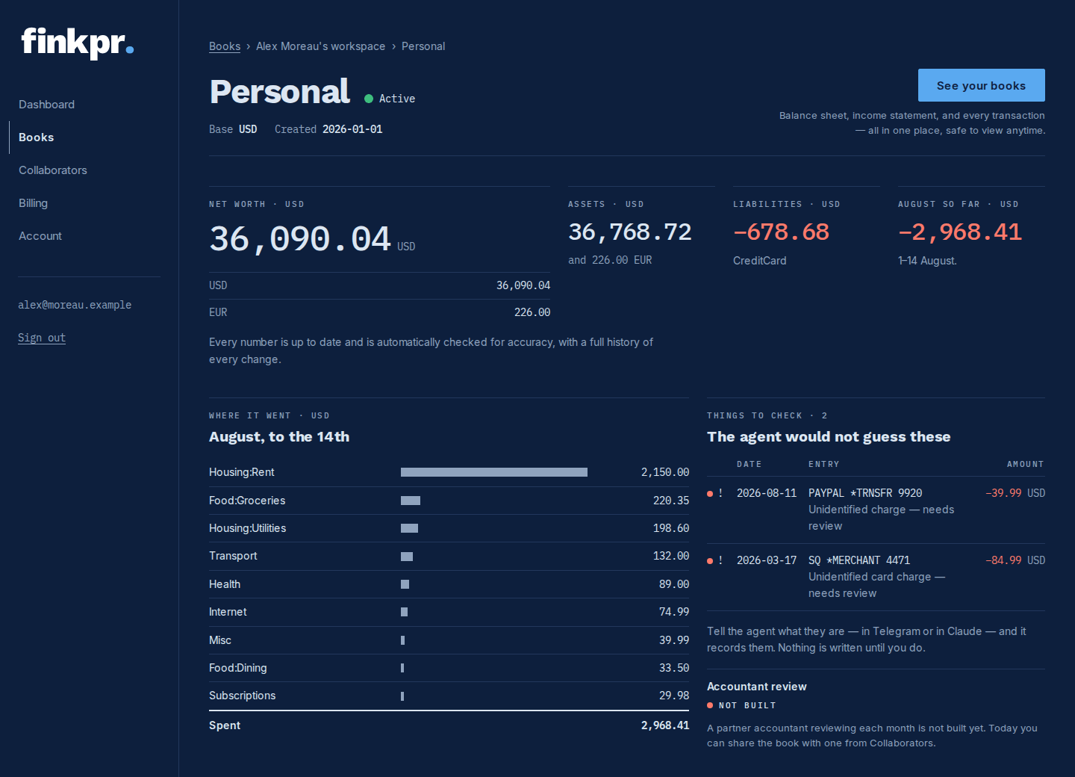
Task: Click amount -39.99 USD
Action: click(x=1015, y=493)
